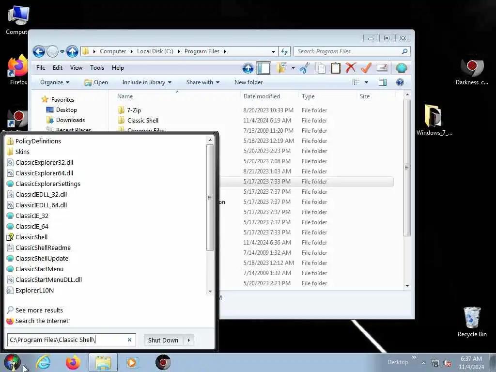Open Classic Explorer settings shell icon
Viewport: 496px width, 372px height.
401,68
